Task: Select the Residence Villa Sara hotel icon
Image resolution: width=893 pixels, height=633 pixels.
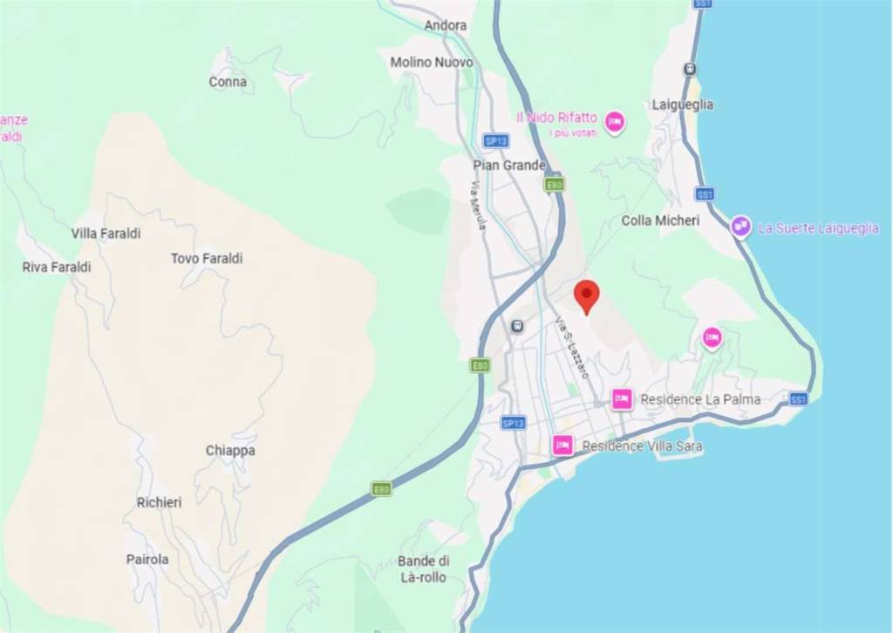Action: pos(562,446)
